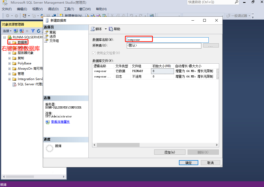The width and height of the screenshot is (264, 187).
Task: Open the 编辑(E) menu
Action: (22, 9)
